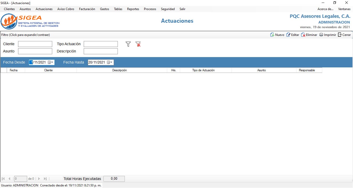Close the SIGEA window
This screenshot has height=188, width=353.
(x=347, y=3)
